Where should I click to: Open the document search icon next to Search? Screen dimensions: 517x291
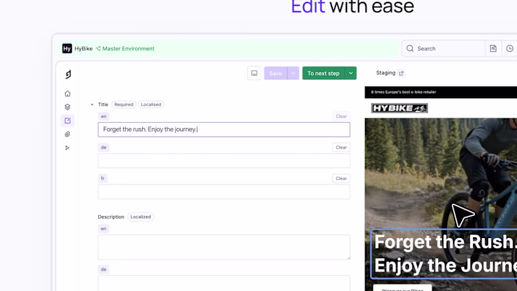[493, 48]
